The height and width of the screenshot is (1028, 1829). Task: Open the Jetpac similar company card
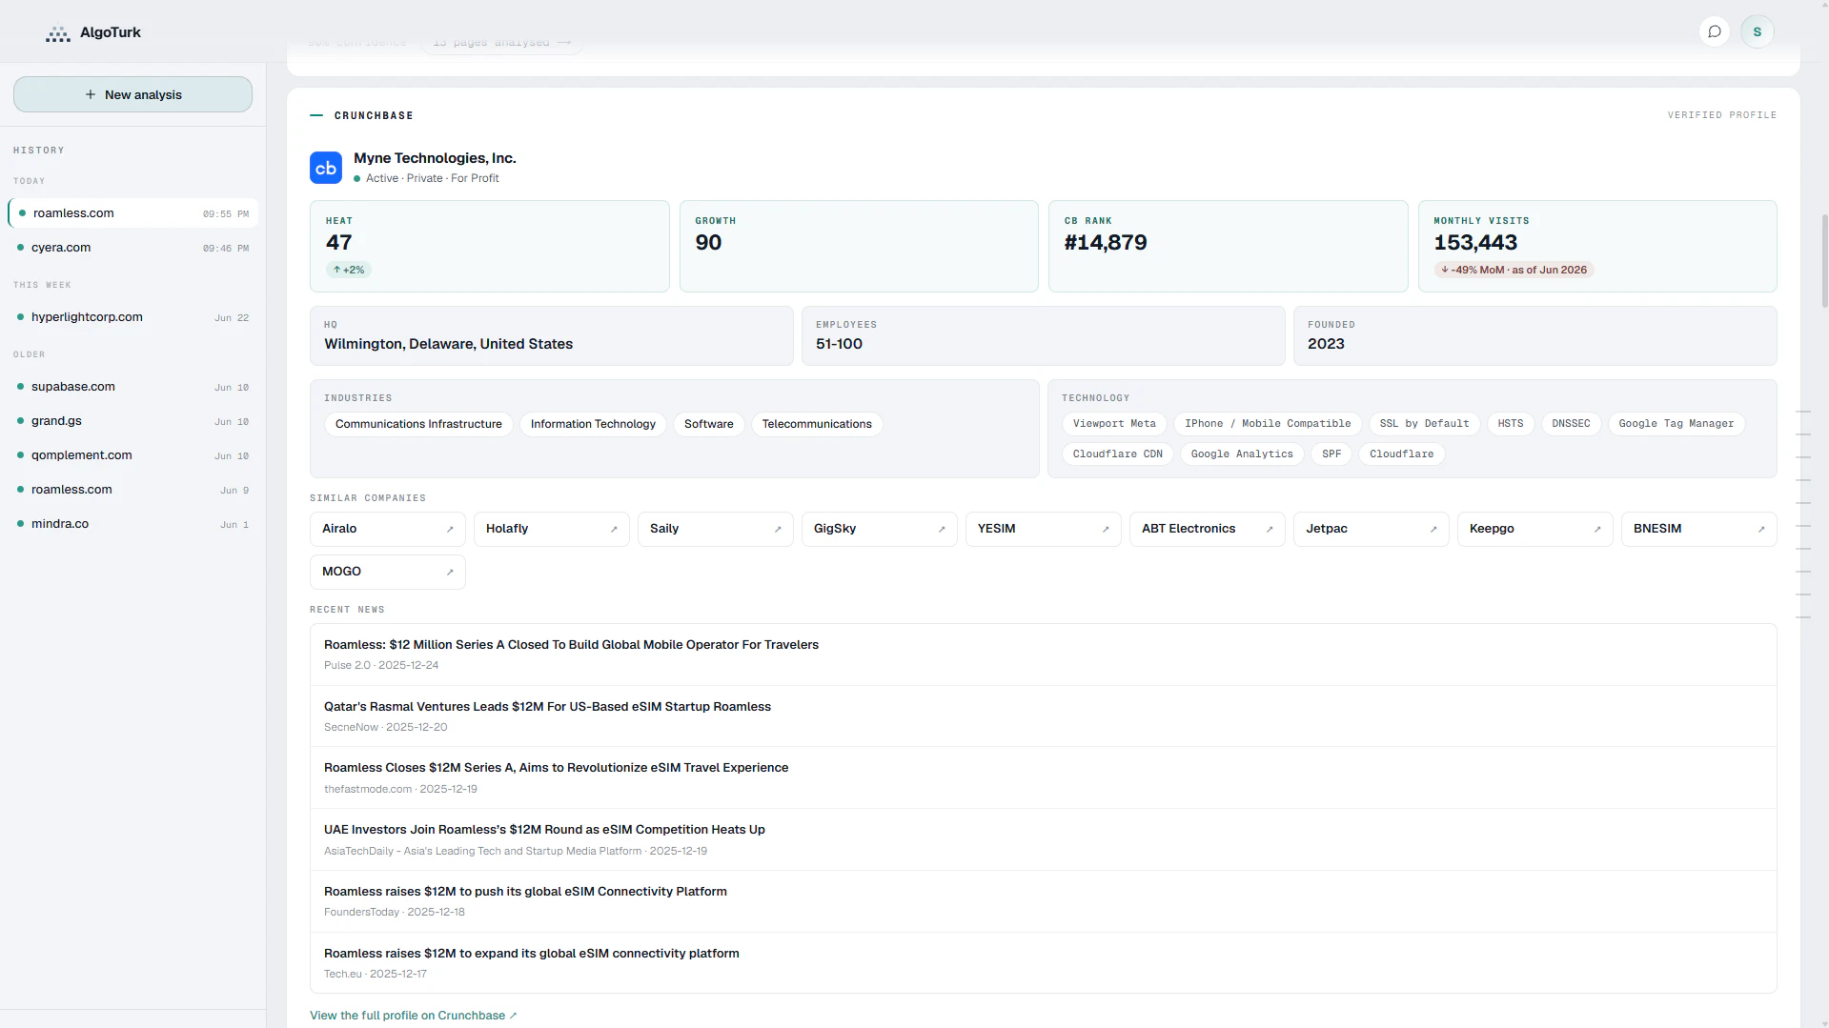1372,529
